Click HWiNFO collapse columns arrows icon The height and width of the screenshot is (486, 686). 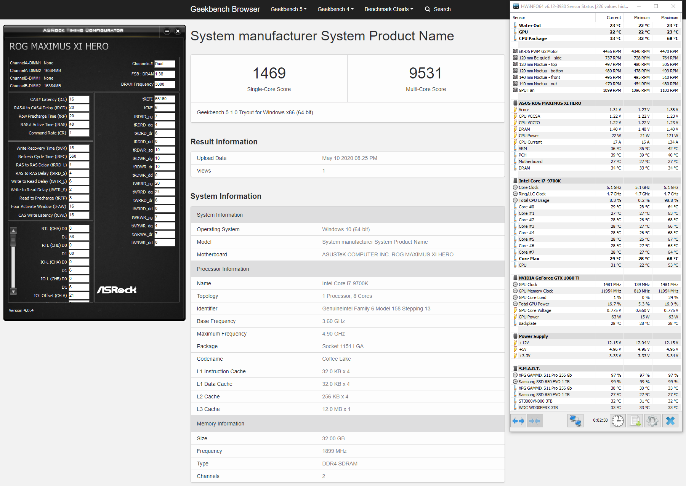point(535,421)
